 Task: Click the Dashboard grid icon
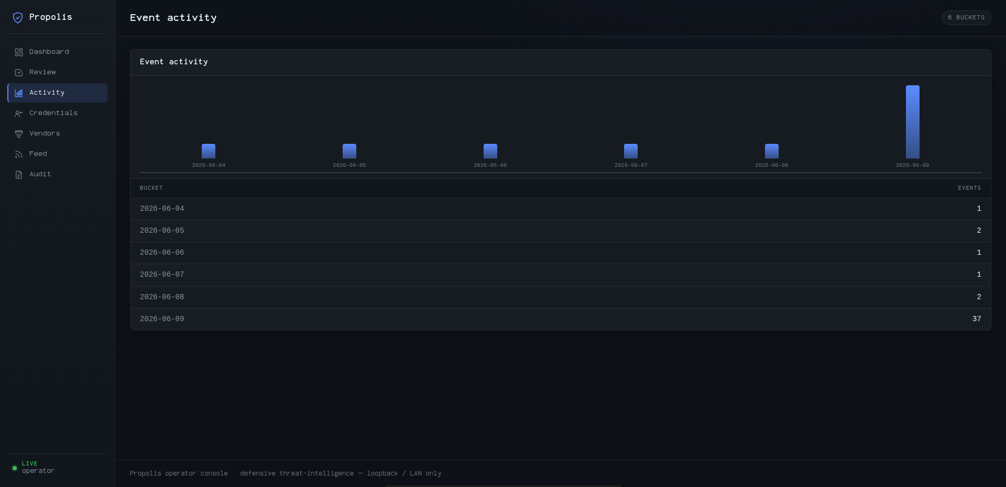19,52
